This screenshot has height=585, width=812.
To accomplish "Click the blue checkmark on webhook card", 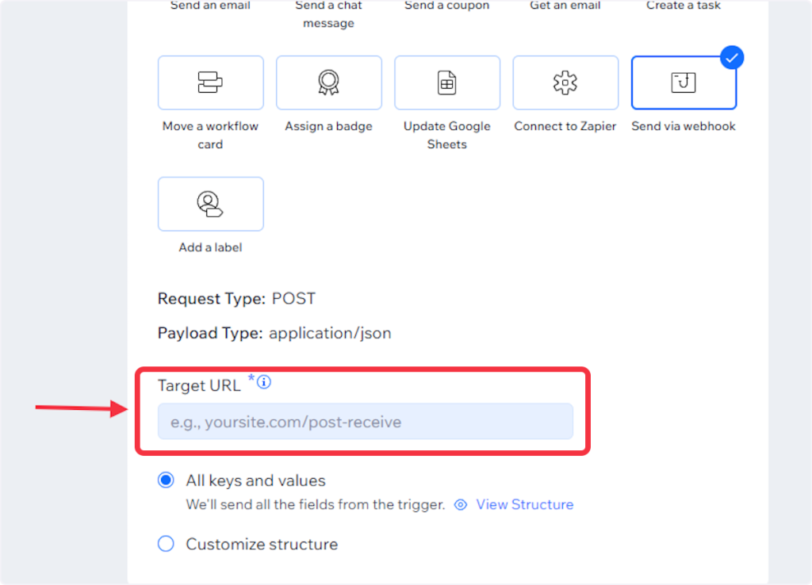I will pyautogui.click(x=732, y=57).
